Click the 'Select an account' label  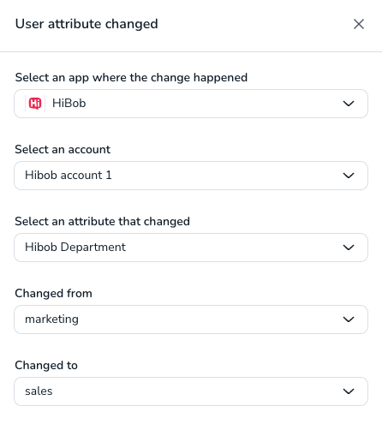(x=63, y=149)
